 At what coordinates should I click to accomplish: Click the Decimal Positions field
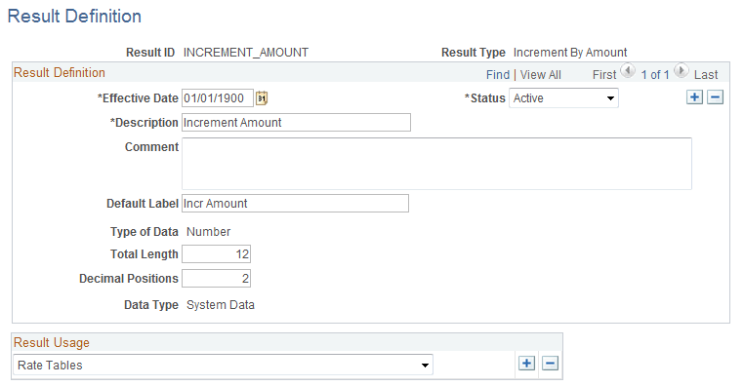(x=216, y=278)
